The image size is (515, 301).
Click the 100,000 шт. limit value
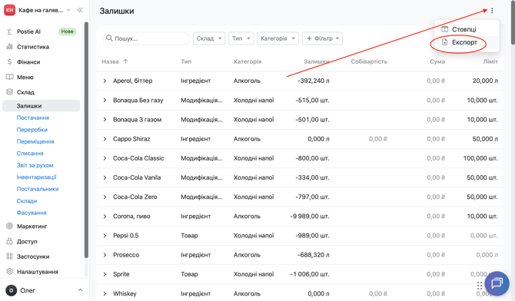480,158
